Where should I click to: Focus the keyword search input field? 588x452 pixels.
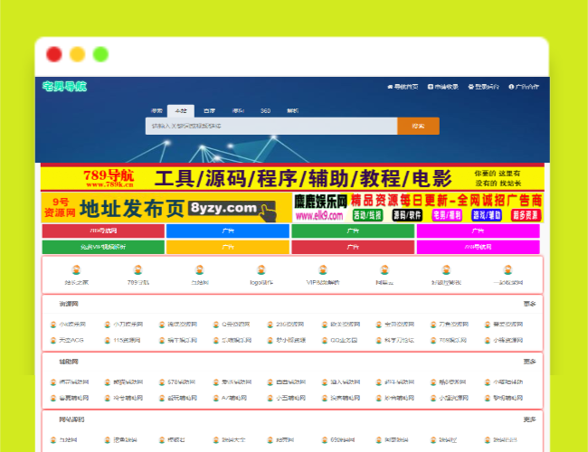pyautogui.click(x=271, y=126)
